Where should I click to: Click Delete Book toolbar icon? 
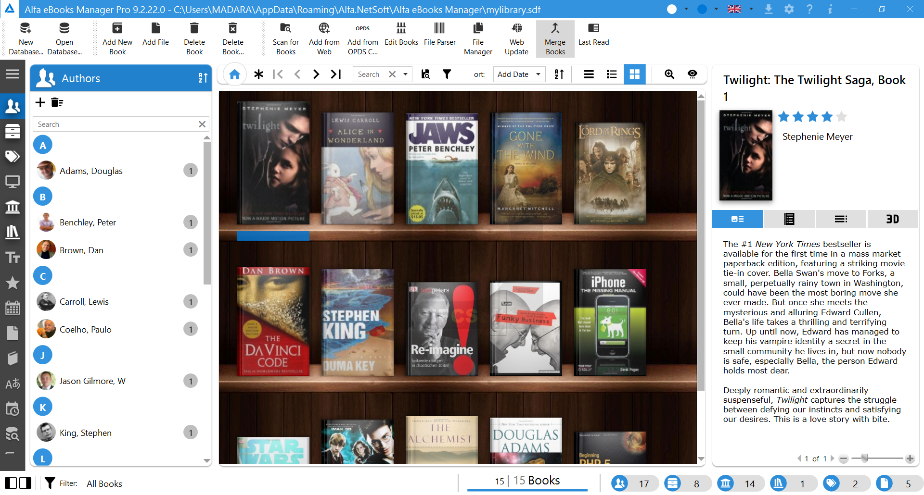tap(194, 38)
